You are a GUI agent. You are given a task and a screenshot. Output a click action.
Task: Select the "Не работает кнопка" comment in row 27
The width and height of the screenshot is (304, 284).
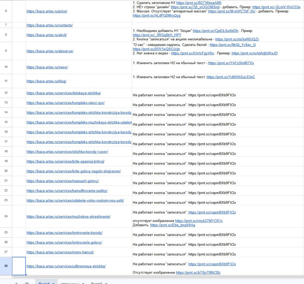click(x=184, y=254)
